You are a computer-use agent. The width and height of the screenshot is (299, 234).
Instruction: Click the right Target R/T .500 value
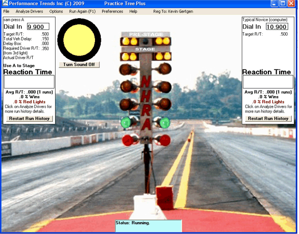click(x=284, y=34)
